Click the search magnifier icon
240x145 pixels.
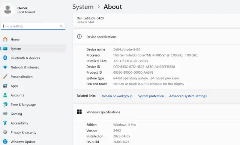coord(61,26)
